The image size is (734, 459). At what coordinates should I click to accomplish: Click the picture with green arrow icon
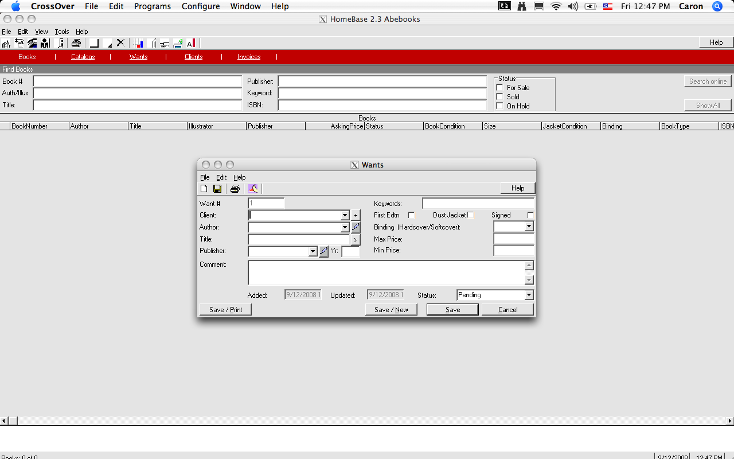[x=178, y=43]
